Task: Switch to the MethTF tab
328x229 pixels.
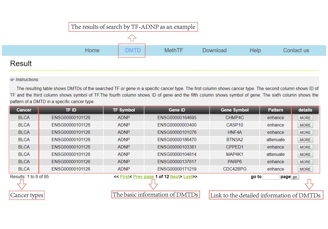Action: click(174, 50)
